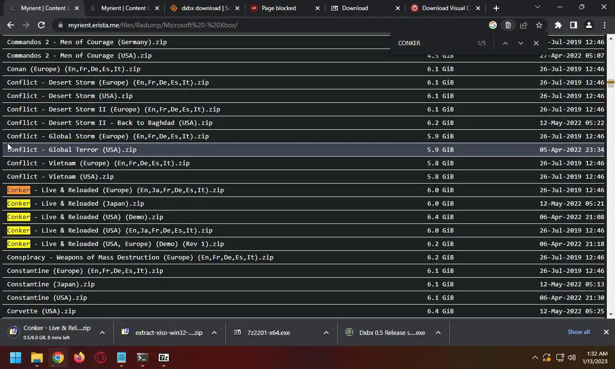The height and width of the screenshot is (369, 615).
Task: Open Conker Live & Reloaded (USA) (Demo) link
Action: [85, 217]
